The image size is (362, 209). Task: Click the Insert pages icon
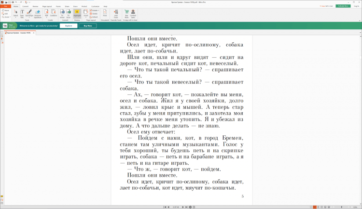tap(85, 13)
